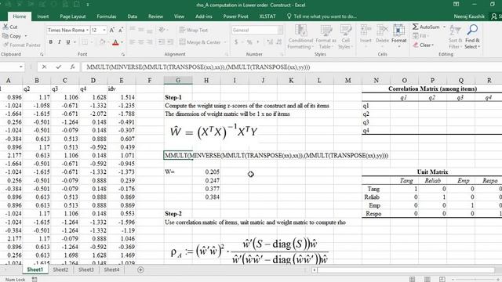Image resolution: width=502 pixels, height=282 pixels.
Task: Click the Align Right icon
Action: coord(150,42)
